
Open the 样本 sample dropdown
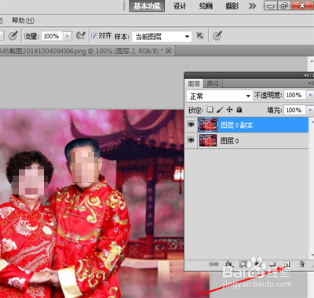(162, 36)
